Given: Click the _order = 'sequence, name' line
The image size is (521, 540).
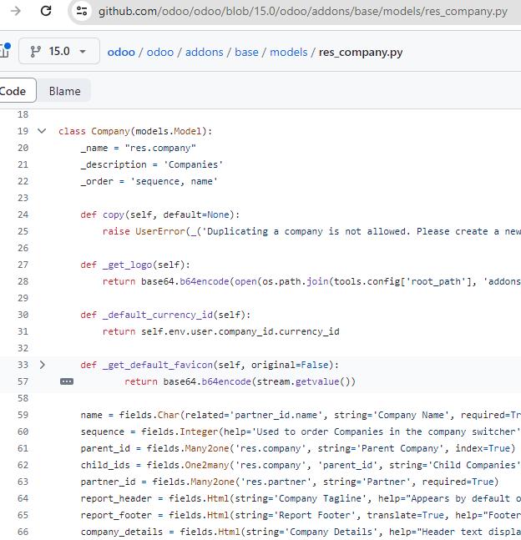Looking at the screenshot, I should [149, 181].
